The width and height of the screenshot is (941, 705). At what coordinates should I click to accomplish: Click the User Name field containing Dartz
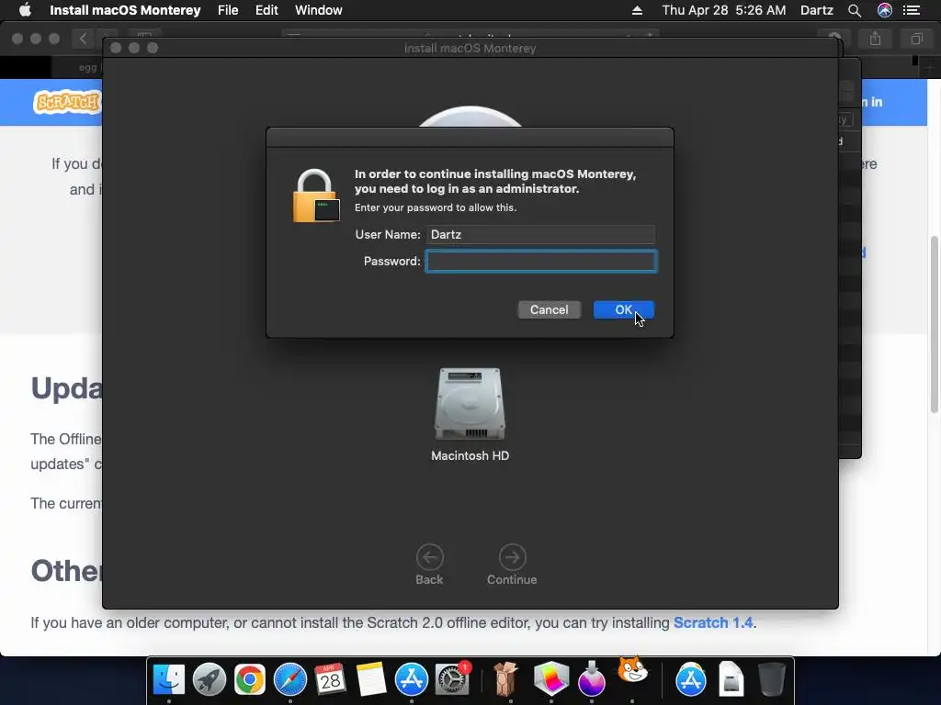(540, 234)
